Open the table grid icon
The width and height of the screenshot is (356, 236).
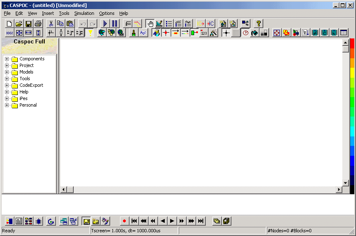pyautogui.click(x=344, y=33)
